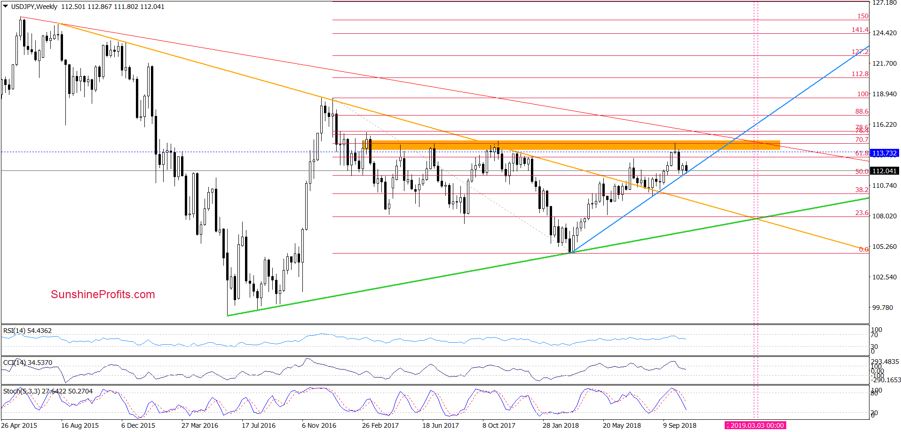The width and height of the screenshot is (901, 432).
Task: Select the 99.780 price axis value
Action: pyautogui.click(x=883, y=308)
